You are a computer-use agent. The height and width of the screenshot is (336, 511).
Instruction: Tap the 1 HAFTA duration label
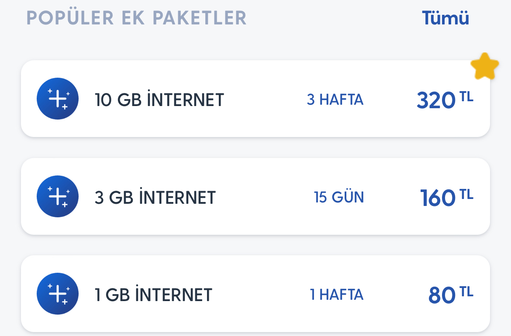(x=337, y=295)
